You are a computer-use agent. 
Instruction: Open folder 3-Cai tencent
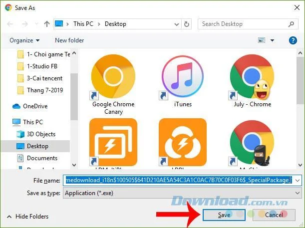pos(40,78)
